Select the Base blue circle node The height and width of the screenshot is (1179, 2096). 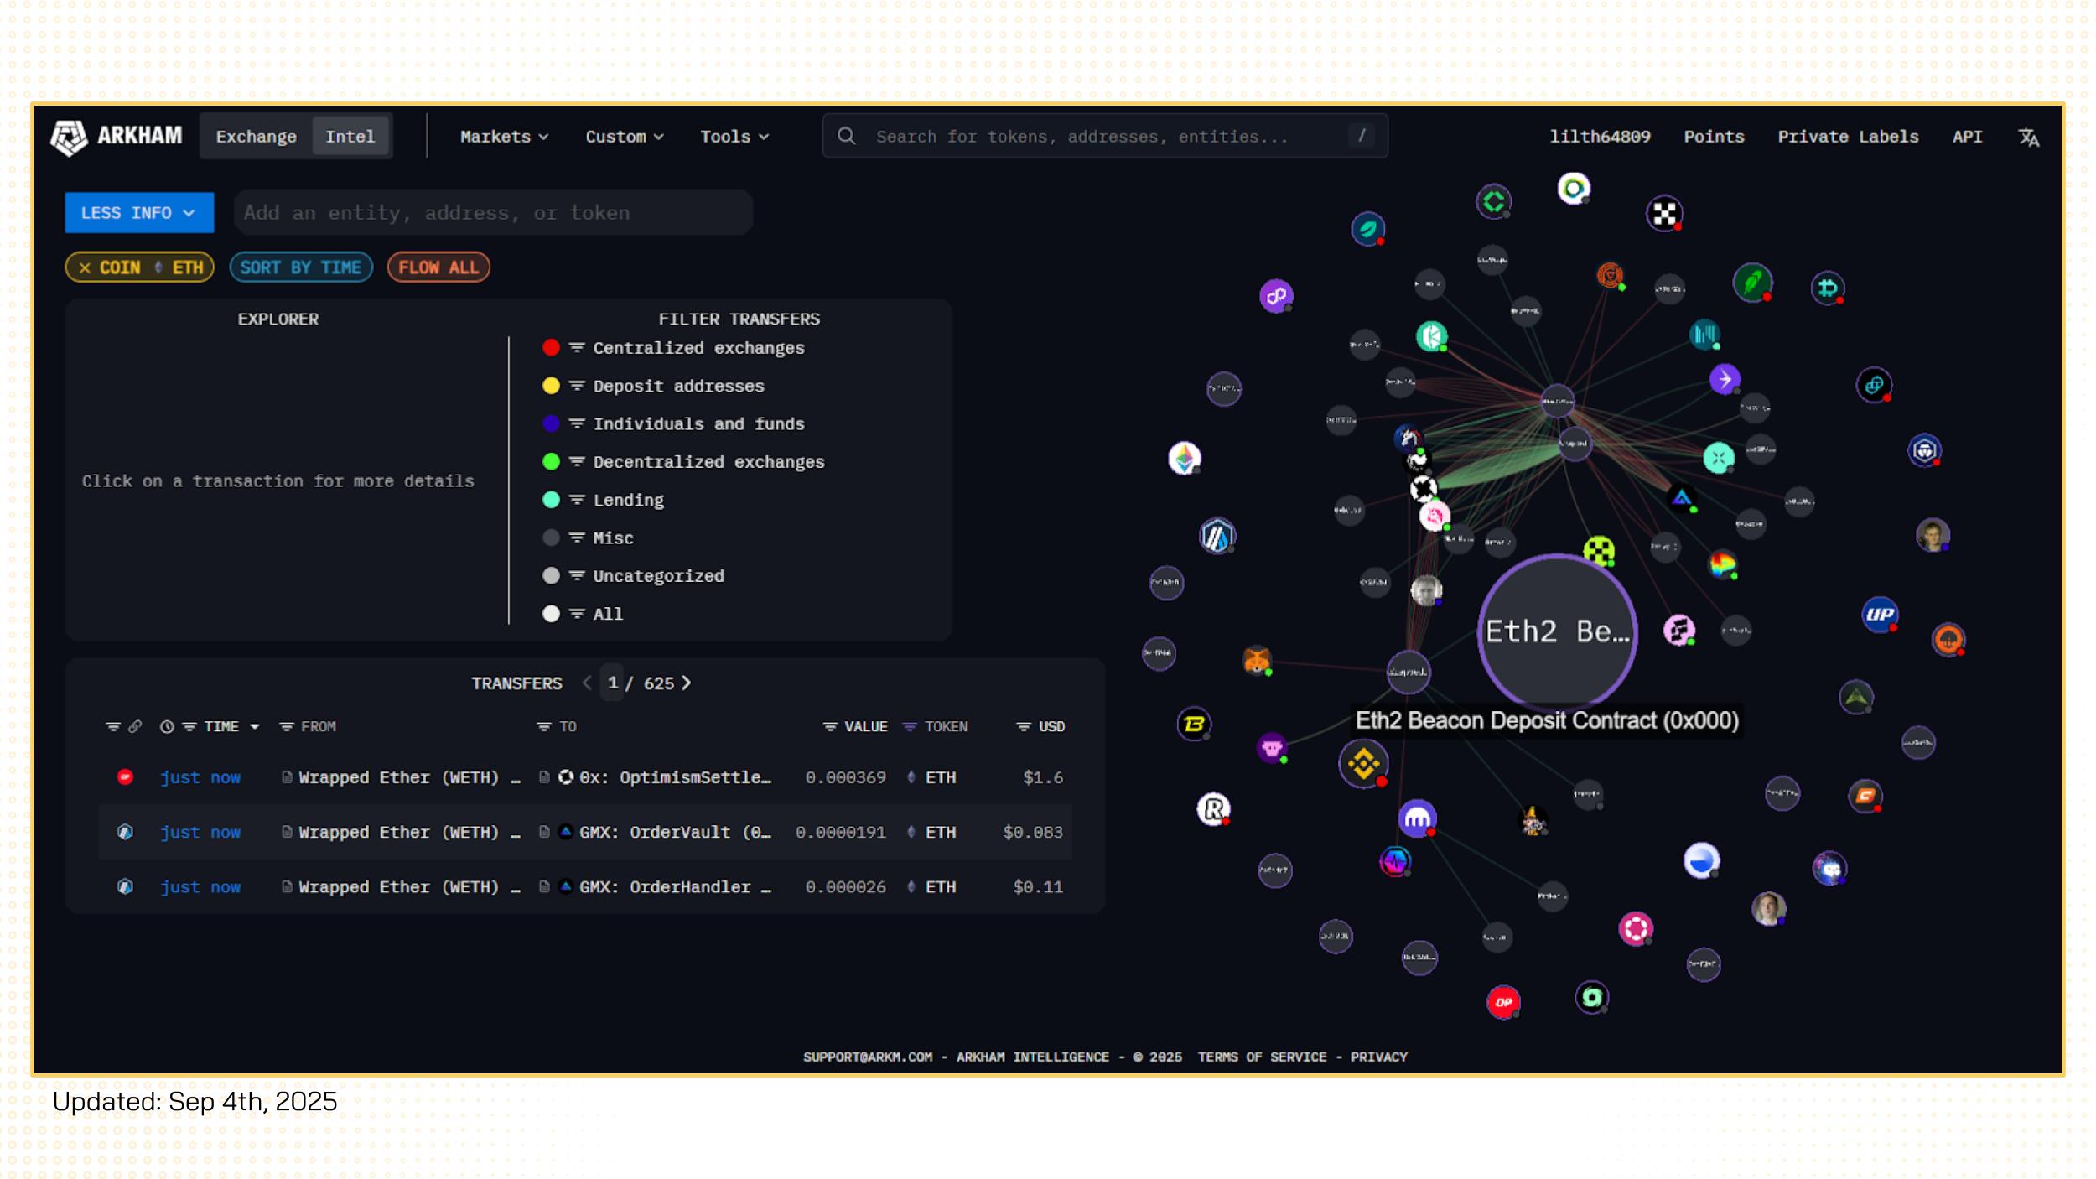(1701, 860)
